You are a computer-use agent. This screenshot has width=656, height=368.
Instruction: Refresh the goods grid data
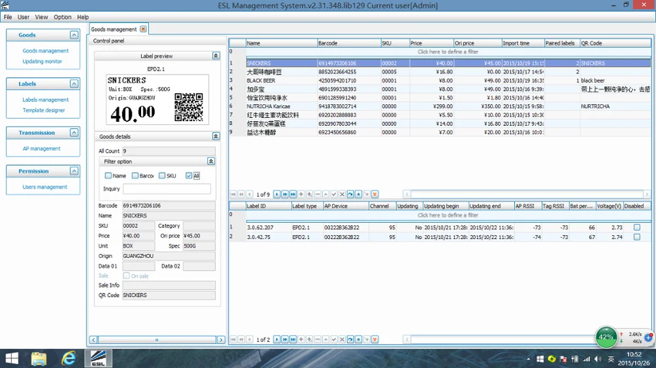[350, 194]
